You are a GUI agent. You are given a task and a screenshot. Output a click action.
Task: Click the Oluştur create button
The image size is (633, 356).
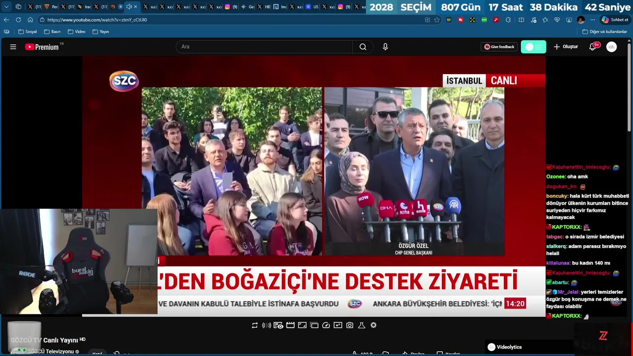(566, 47)
